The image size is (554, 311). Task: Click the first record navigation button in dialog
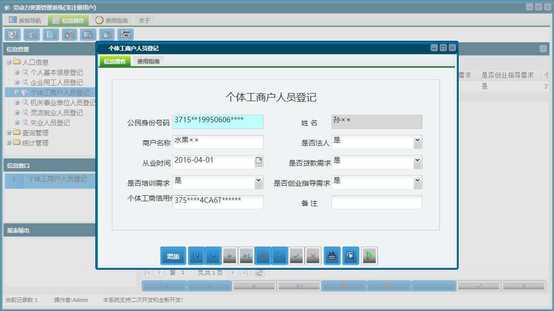(x=196, y=256)
